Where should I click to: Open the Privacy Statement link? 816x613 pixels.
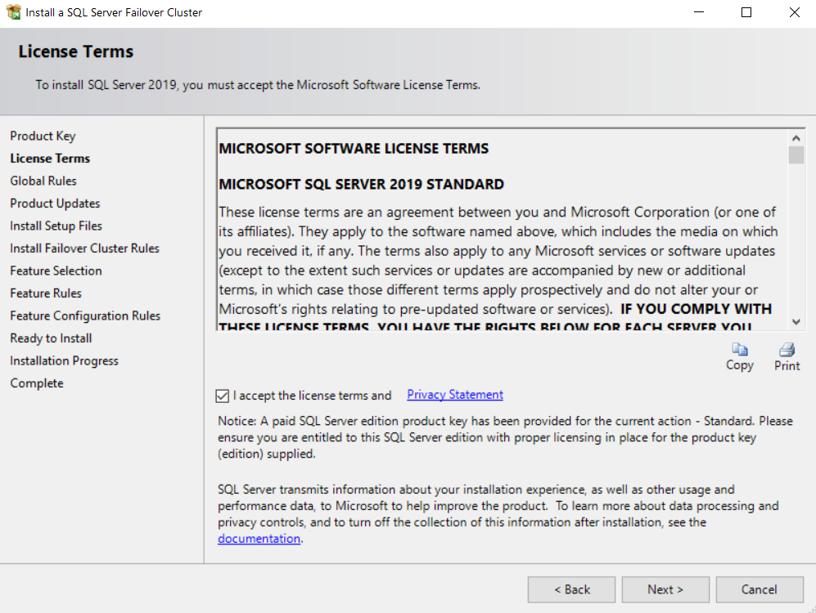pyautogui.click(x=455, y=395)
